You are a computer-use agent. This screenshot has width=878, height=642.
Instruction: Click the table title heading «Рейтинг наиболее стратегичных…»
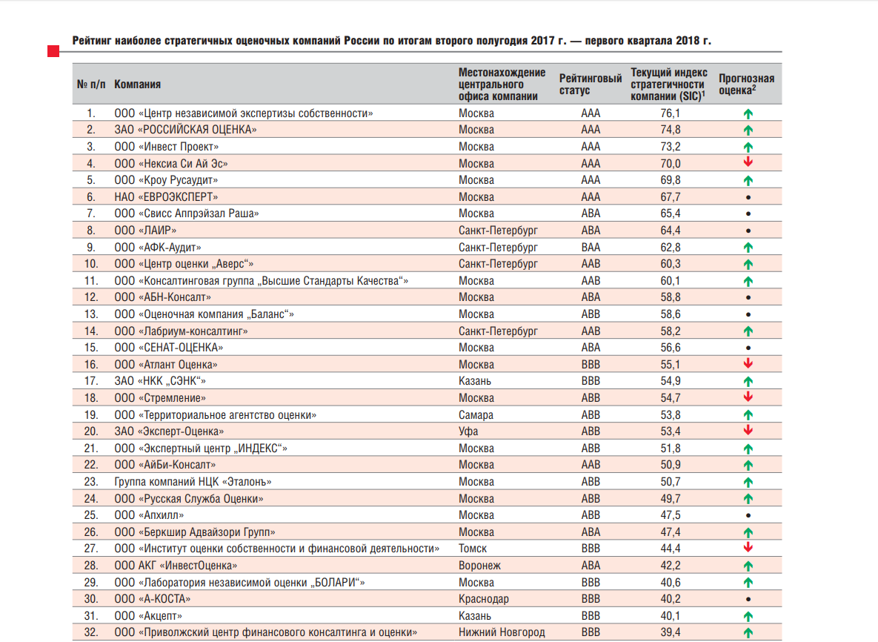391,41
